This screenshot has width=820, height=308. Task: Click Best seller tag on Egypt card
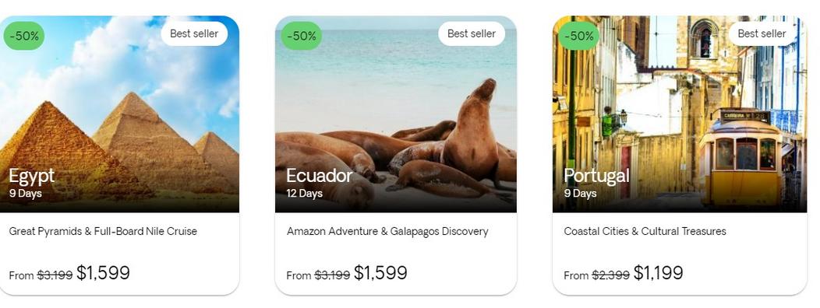(x=194, y=33)
